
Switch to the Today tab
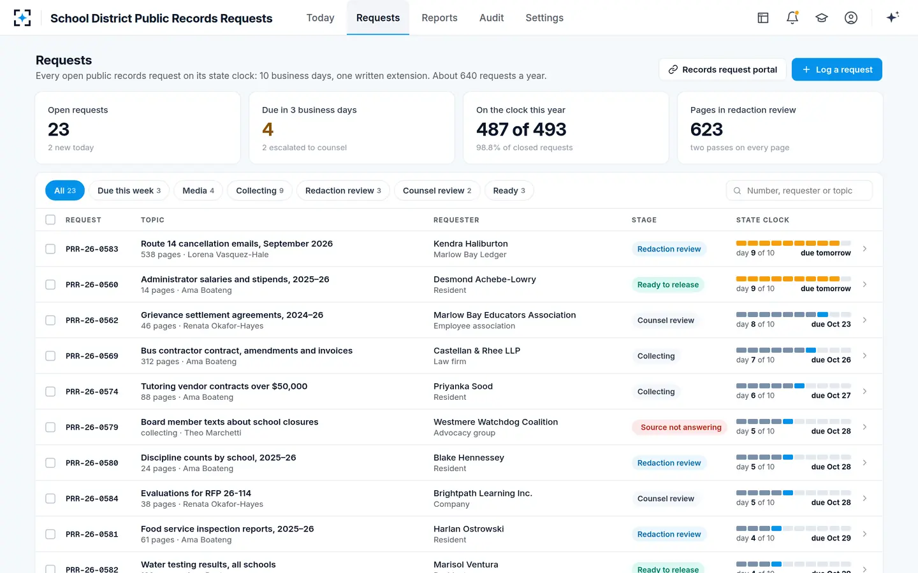coord(320,18)
